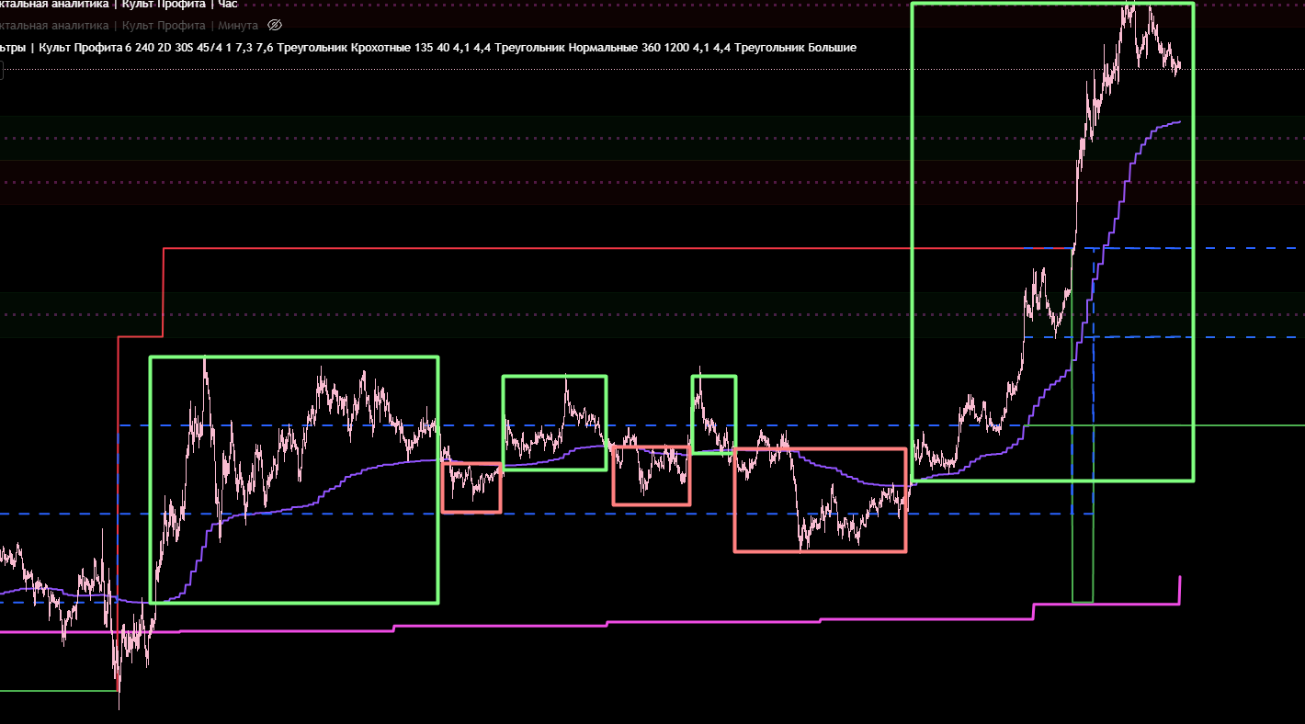Collapse the indicator legend at left edge
Screen dimensions: 1305x724
tap(1, 71)
